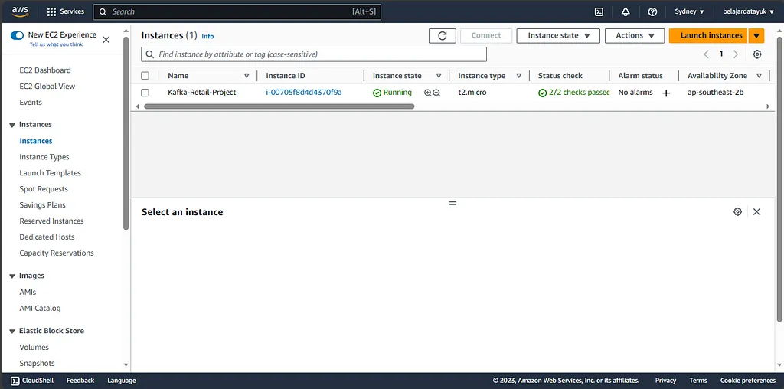Sort by the Availability Zone column arrow

point(759,76)
